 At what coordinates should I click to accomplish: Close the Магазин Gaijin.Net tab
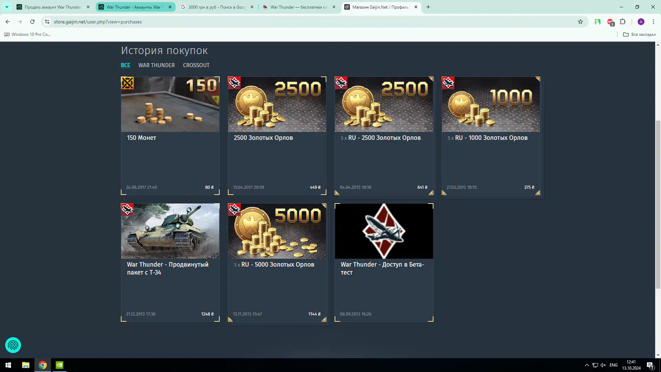[416, 7]
